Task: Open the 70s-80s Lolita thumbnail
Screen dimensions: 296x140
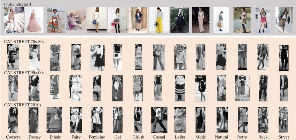Action: (x=180, y=57)
